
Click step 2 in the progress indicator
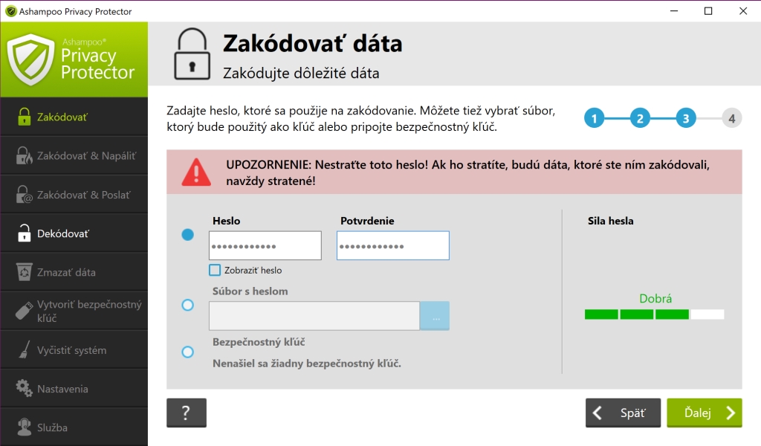click(640, 118)
